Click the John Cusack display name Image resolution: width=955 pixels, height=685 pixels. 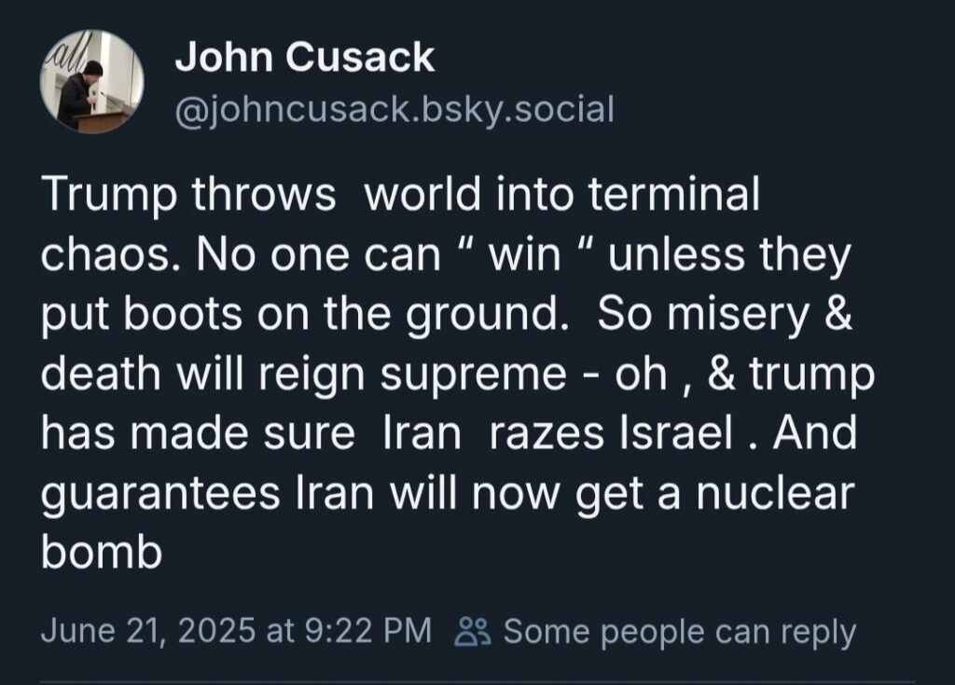click(x=305, y=58)
